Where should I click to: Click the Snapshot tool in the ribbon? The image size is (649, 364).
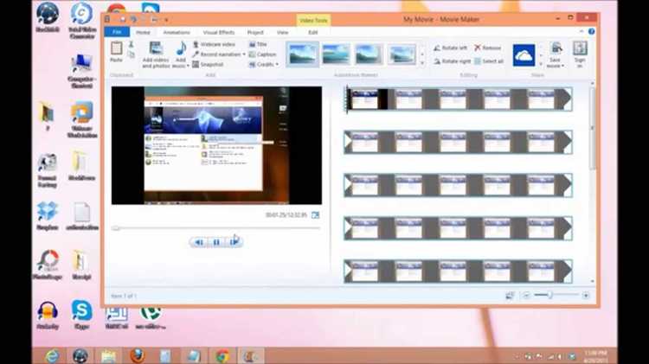(209, 64)
